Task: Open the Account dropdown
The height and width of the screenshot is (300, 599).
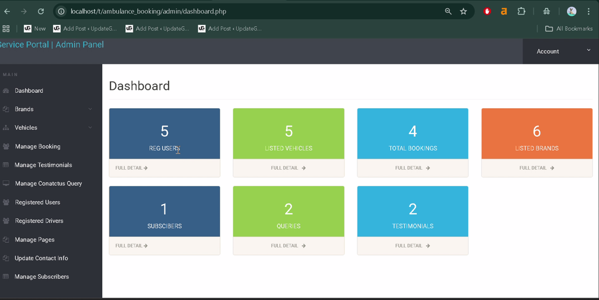Action: (x=561, y=51)
